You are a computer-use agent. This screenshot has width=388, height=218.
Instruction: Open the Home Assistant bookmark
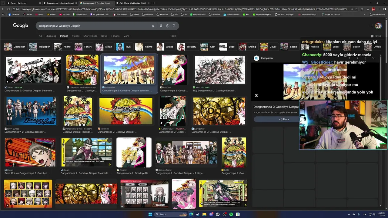pyautogui.click(x=232, y=14)
